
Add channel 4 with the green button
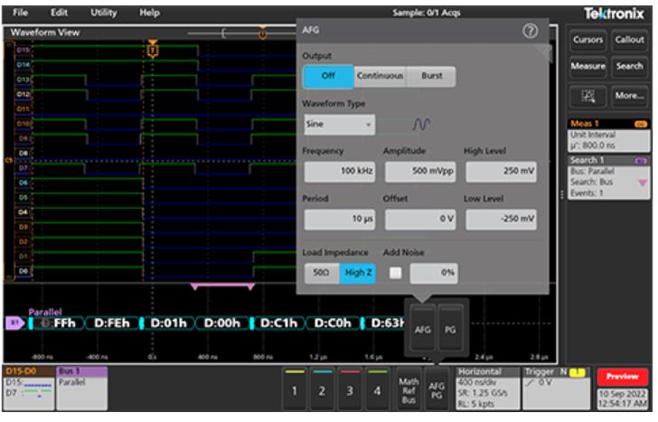(378, 389)
